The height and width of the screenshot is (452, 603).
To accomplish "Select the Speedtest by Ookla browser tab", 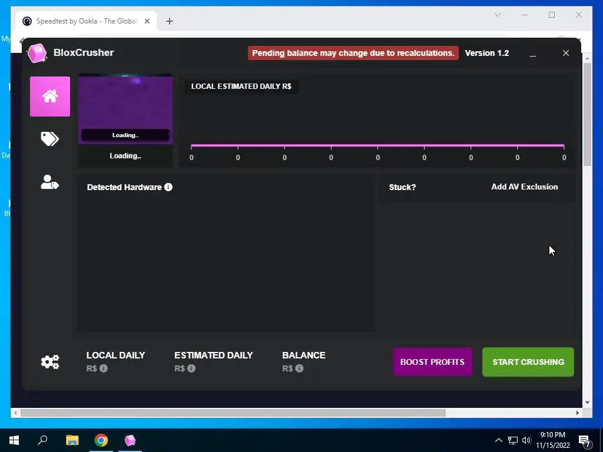I will [x=86, y=21].
